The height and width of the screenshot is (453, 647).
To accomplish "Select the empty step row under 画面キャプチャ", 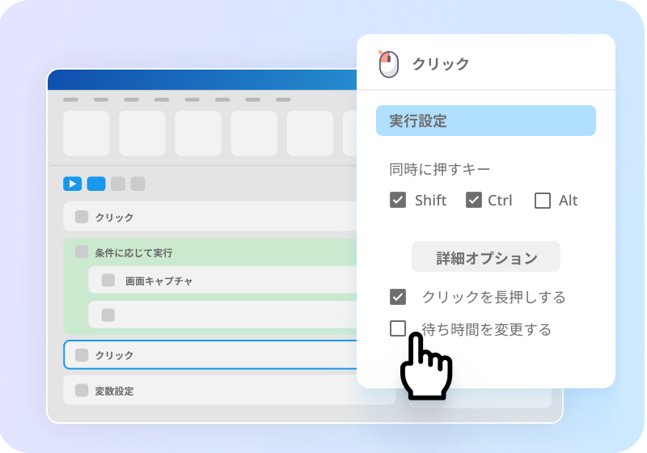I will pos(223,315).
